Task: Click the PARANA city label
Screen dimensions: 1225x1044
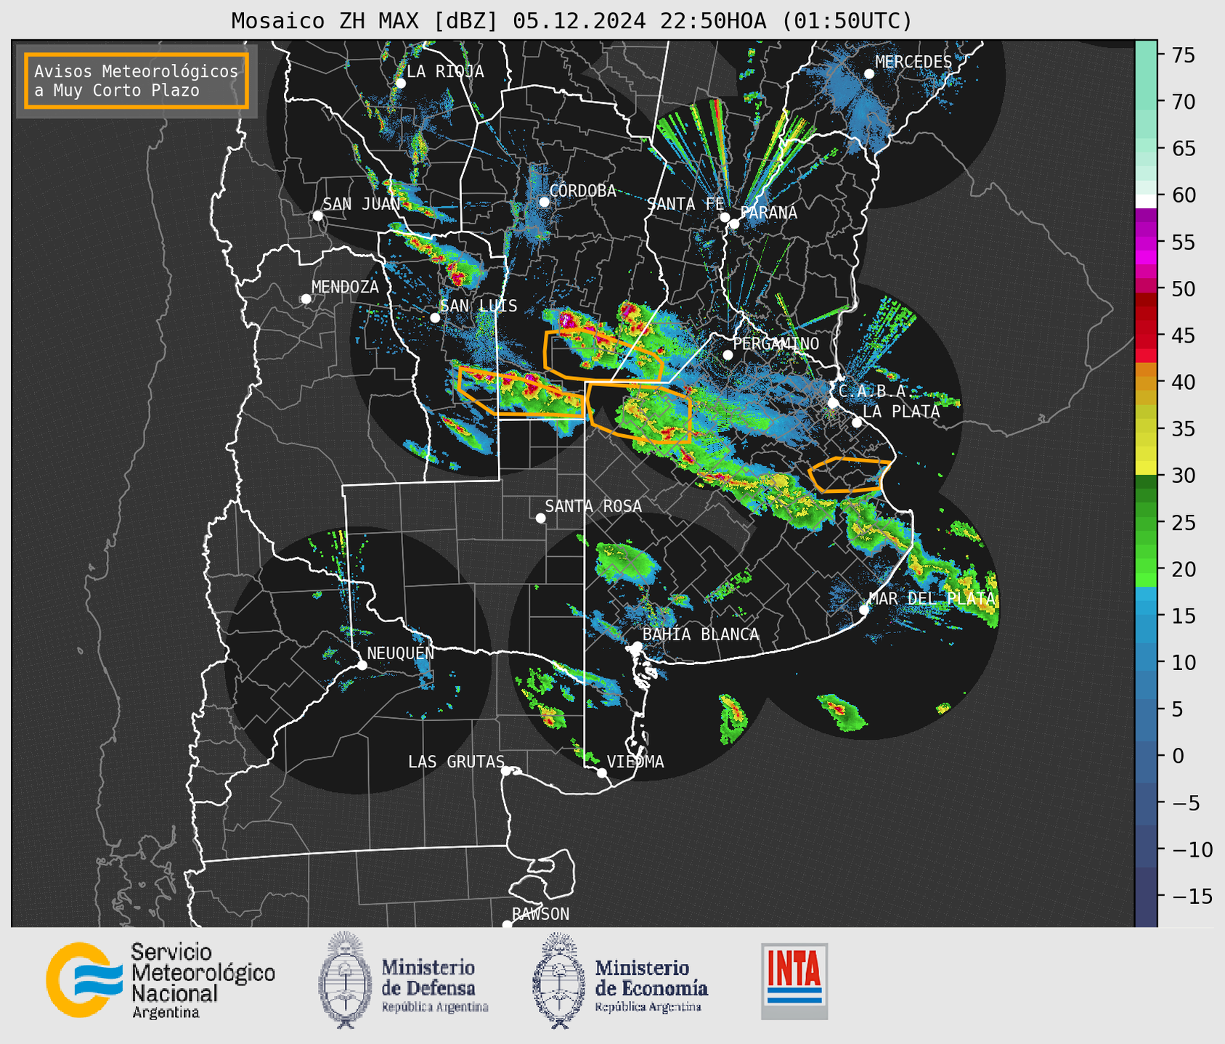Action: point(768,213)
